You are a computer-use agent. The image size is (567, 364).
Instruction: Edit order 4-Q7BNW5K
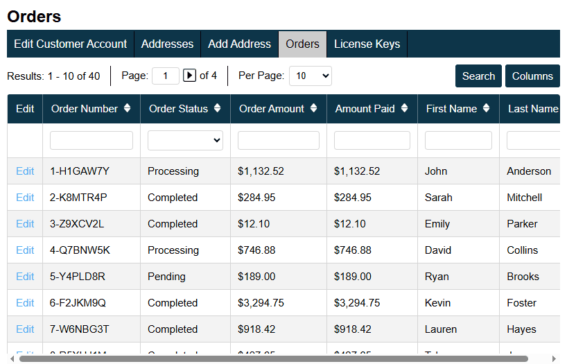(25, 250)
